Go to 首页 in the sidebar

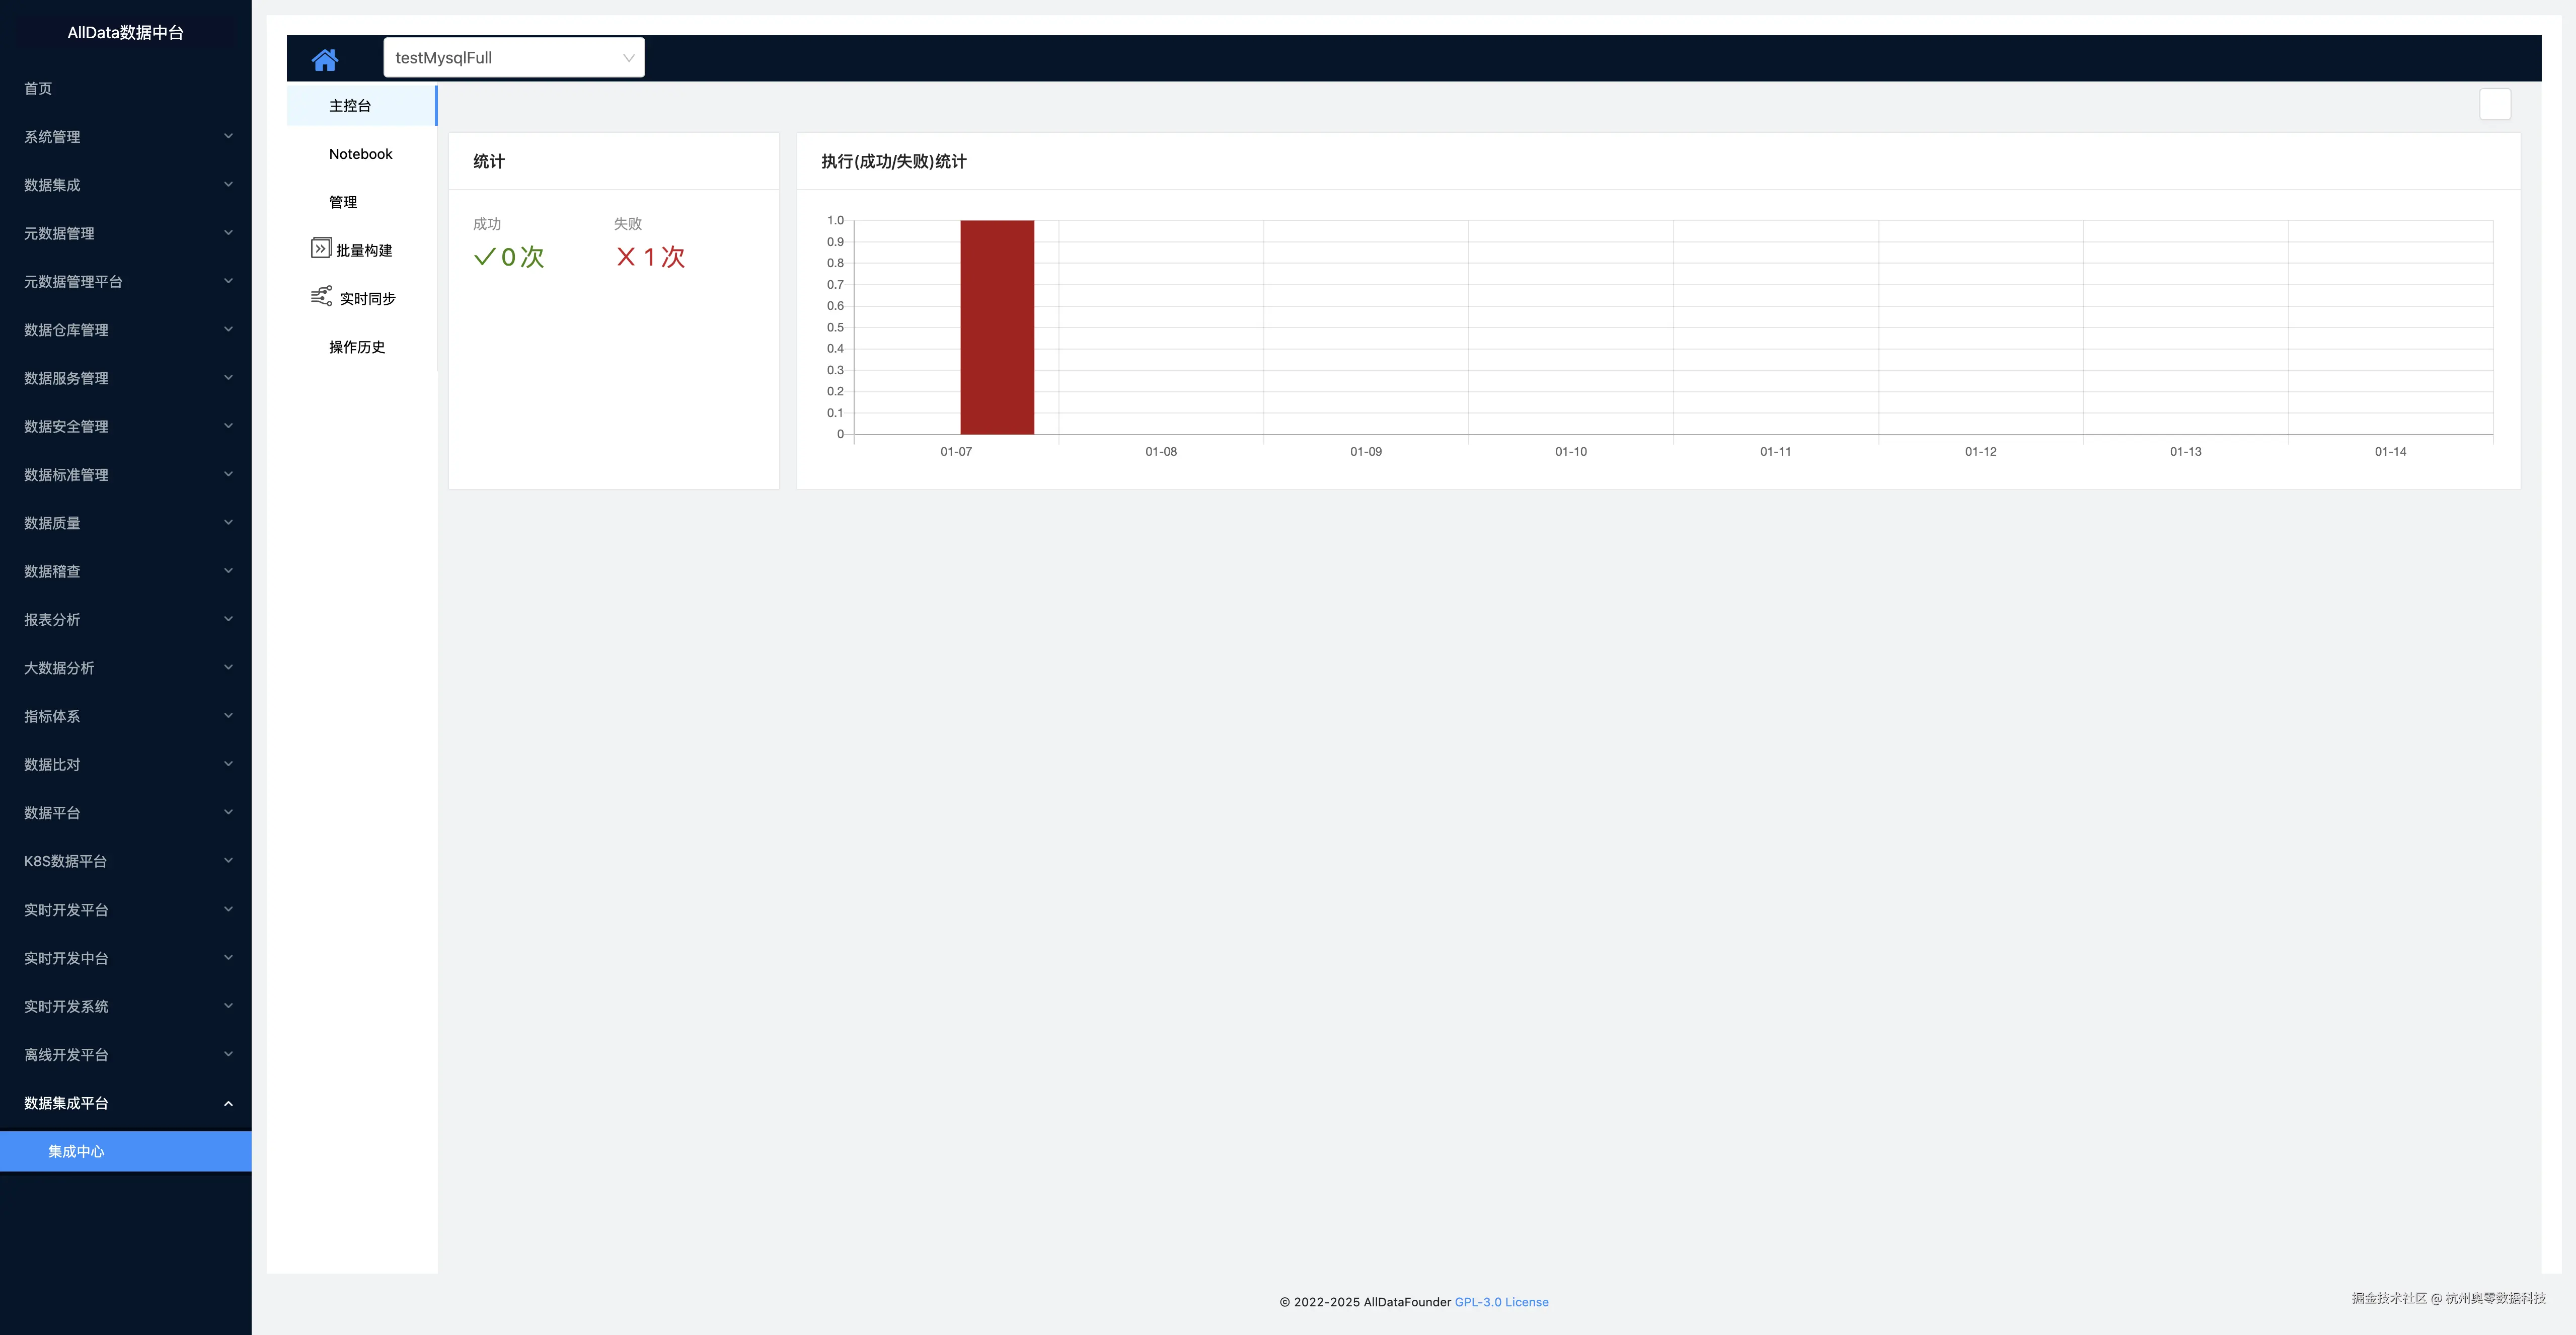[38, 88]
